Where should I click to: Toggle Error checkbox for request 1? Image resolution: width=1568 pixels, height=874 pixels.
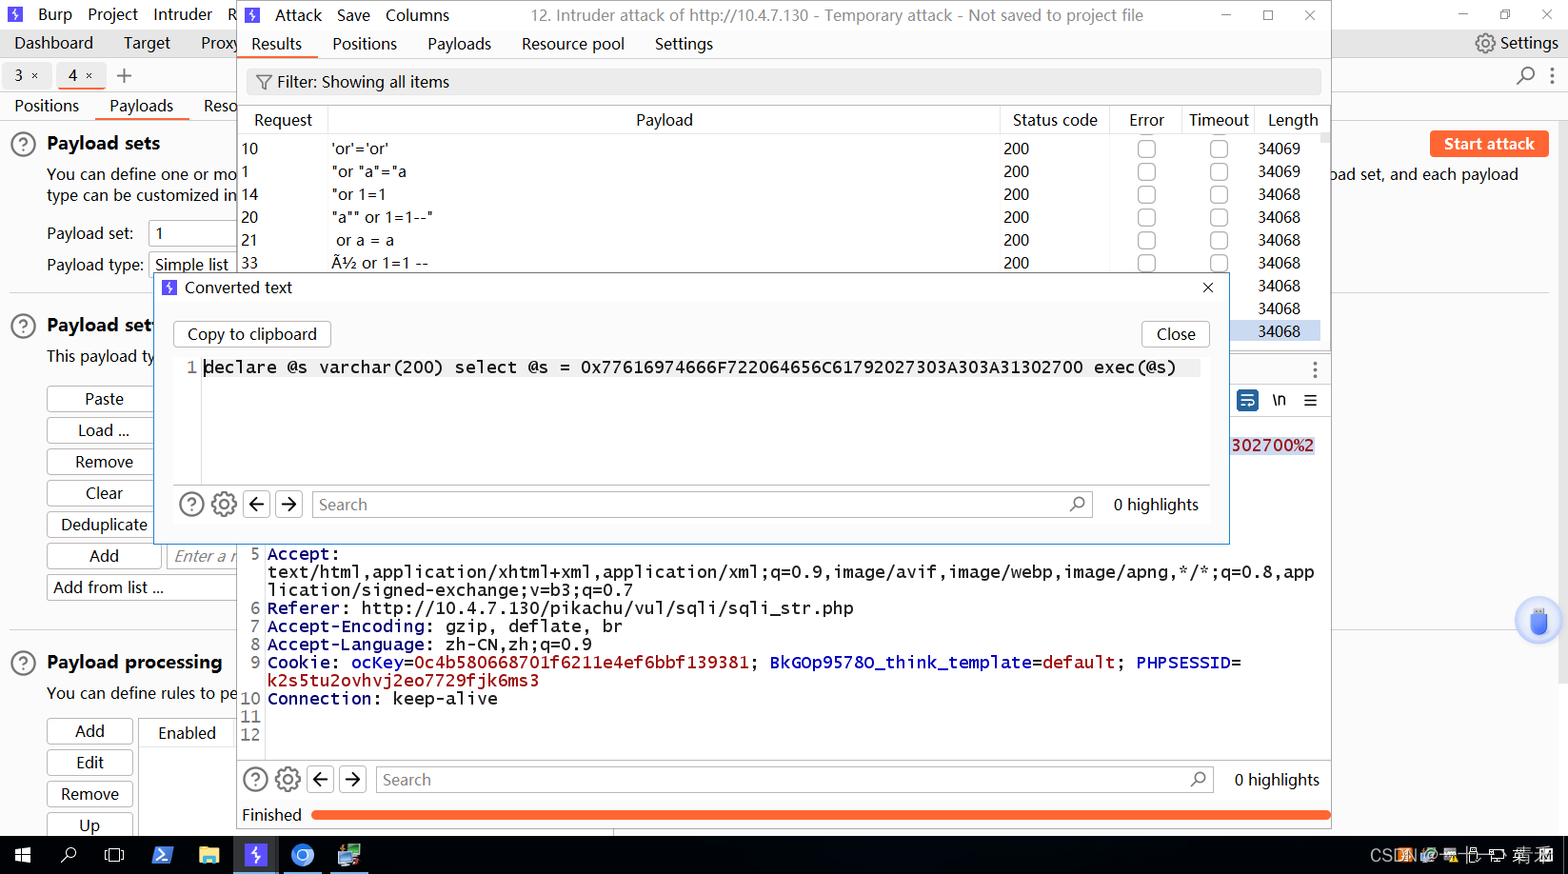point(1146,171)
